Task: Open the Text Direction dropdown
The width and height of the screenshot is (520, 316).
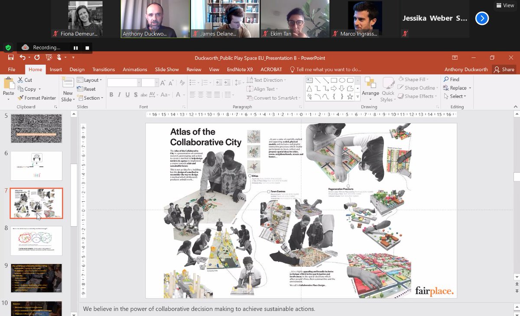Action: (267, 80)
